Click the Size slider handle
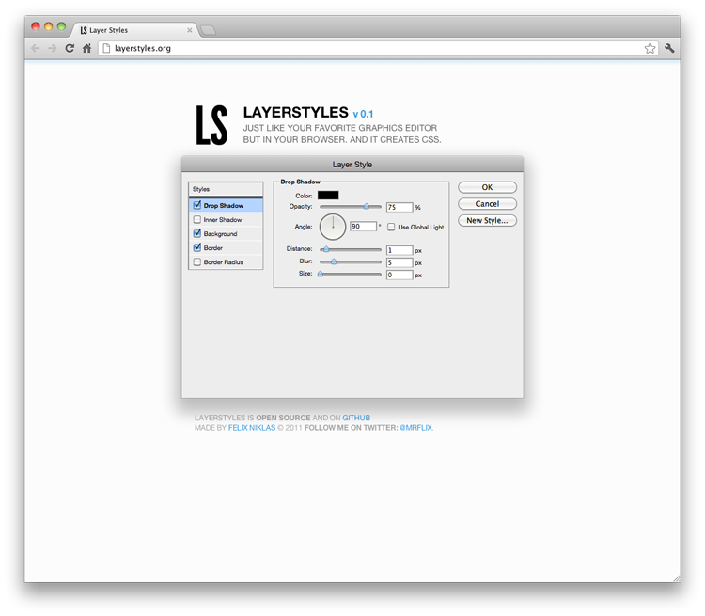 pyautogui.click(x=321, y=274)
